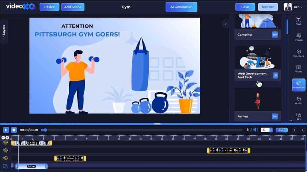
Task: Click the 00:00/00:30 time display
Action: point(29,130)
